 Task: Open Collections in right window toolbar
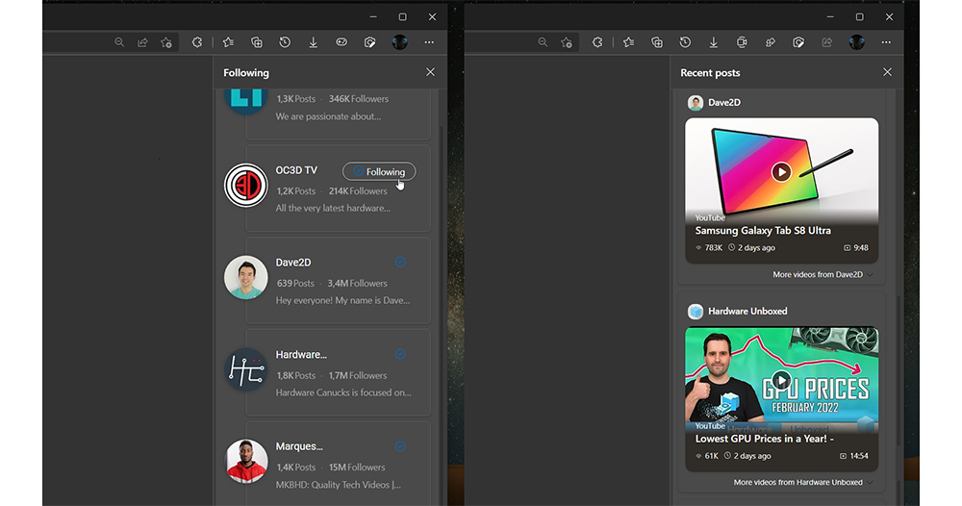[656, 42]
